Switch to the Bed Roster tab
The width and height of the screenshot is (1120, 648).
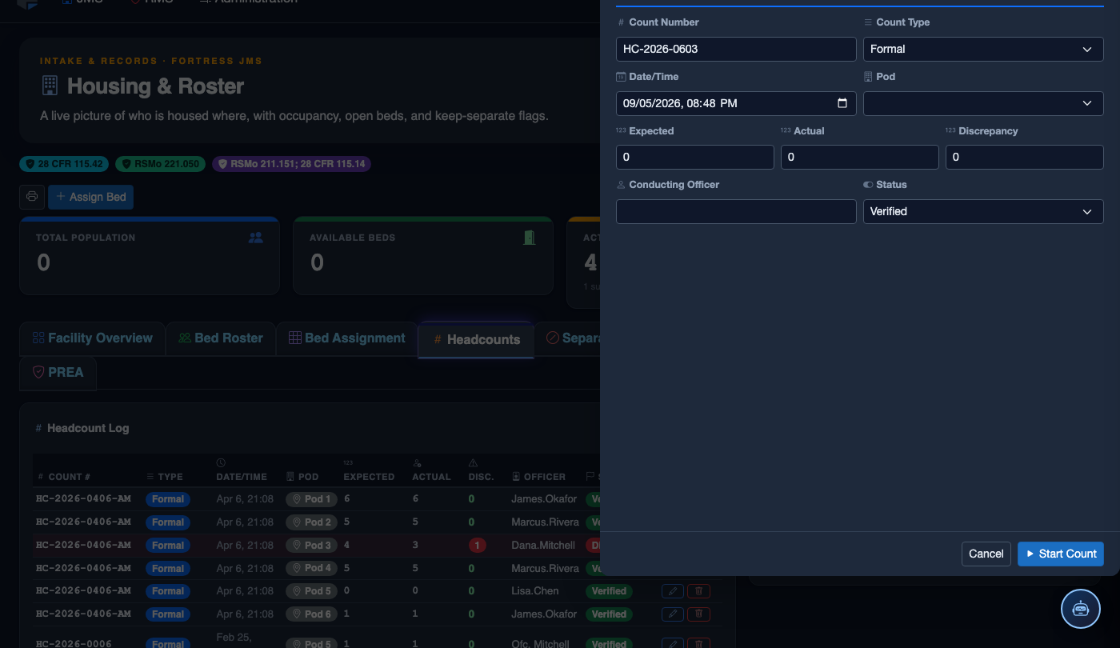coord(221,338)
